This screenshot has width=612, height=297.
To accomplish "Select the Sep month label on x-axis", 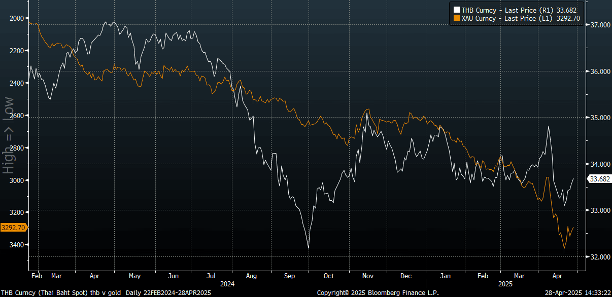I will (289, 276).
